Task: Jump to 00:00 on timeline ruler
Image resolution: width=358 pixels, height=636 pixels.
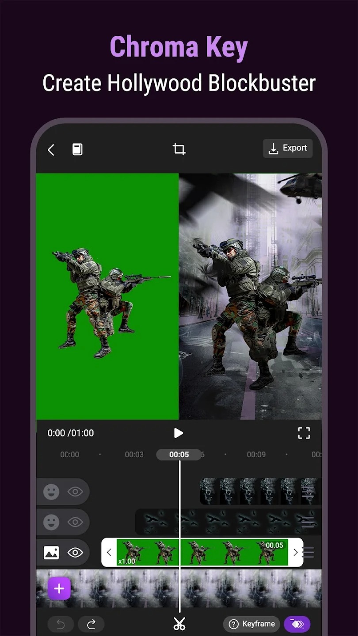Action: 69,454
